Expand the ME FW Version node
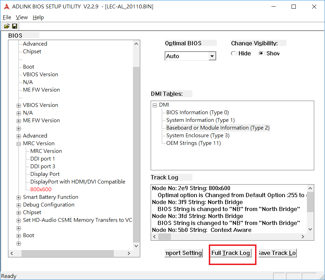The height and width of the screenshot is (280, 325). click(19, 121)
